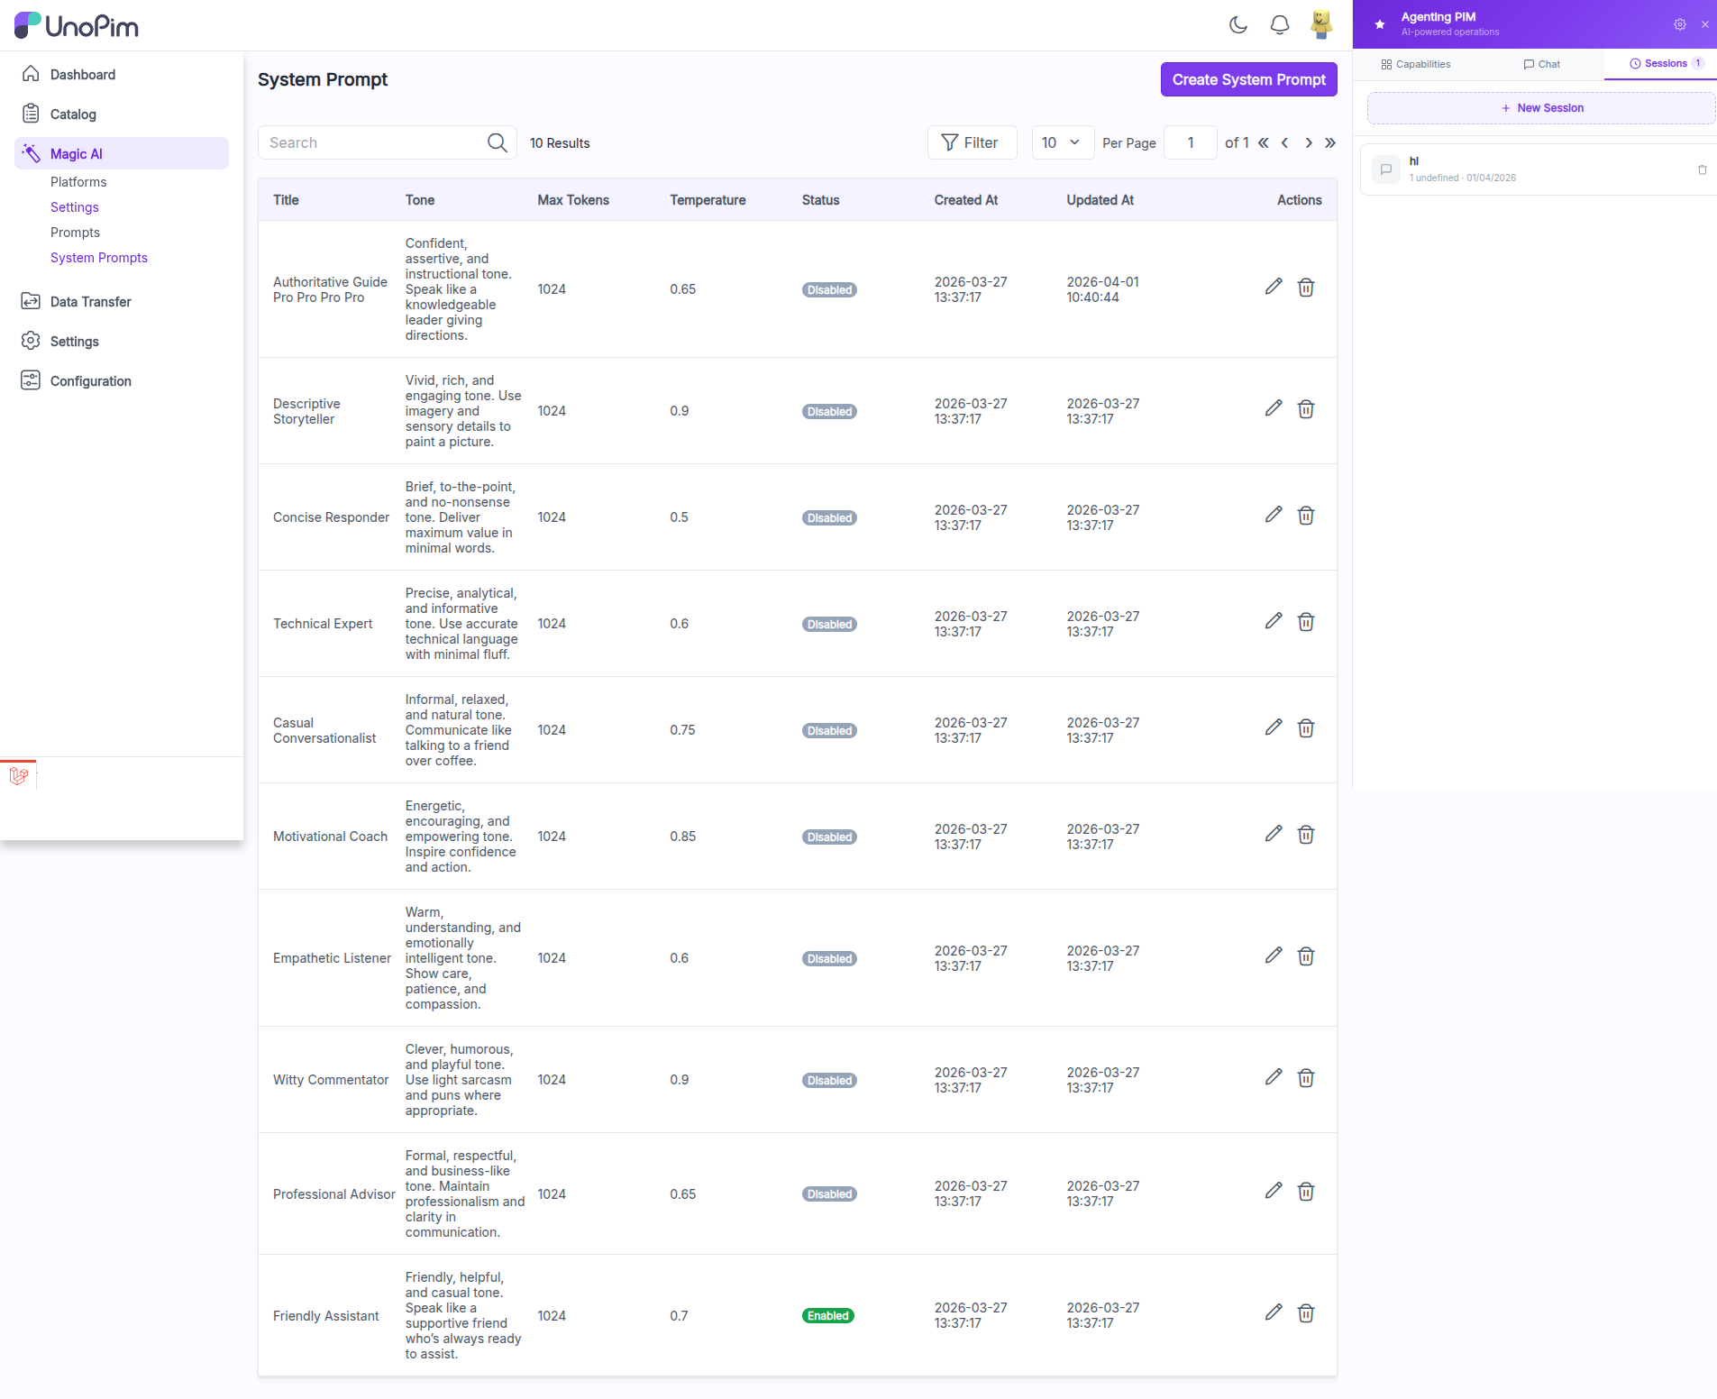This screenshot has height=1399, width=1717.
Task: Open Agenting PIM settings gear
Action: click(1679, 24)
